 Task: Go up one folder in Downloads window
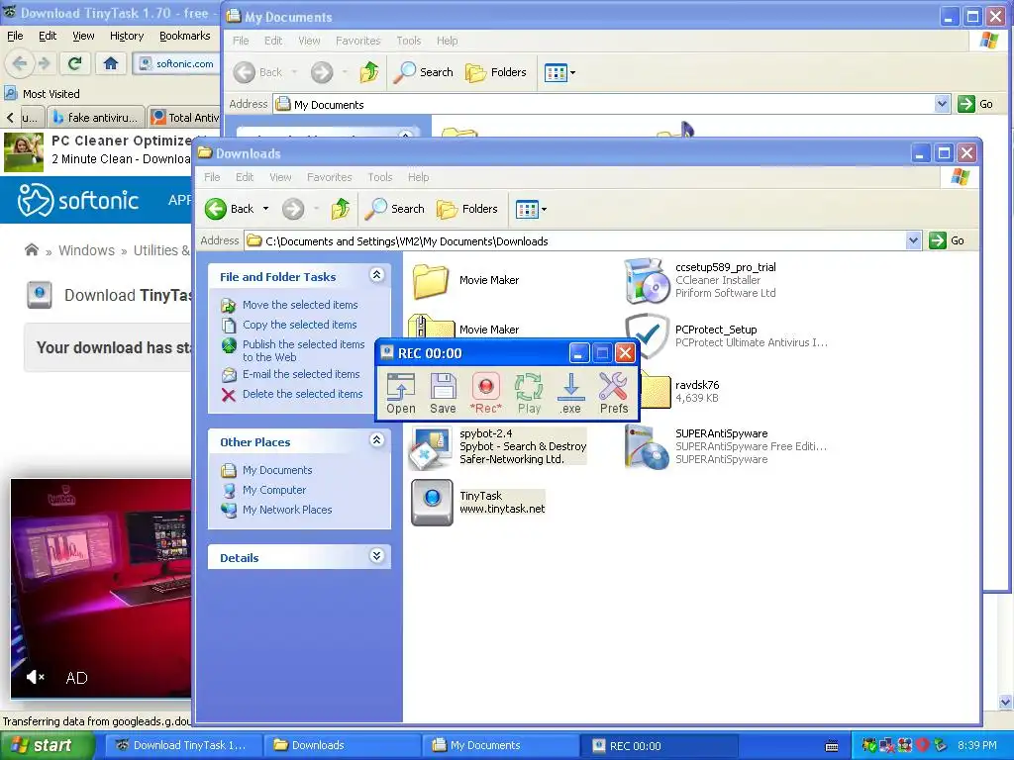pyautogui.click(x=341, y=209)
